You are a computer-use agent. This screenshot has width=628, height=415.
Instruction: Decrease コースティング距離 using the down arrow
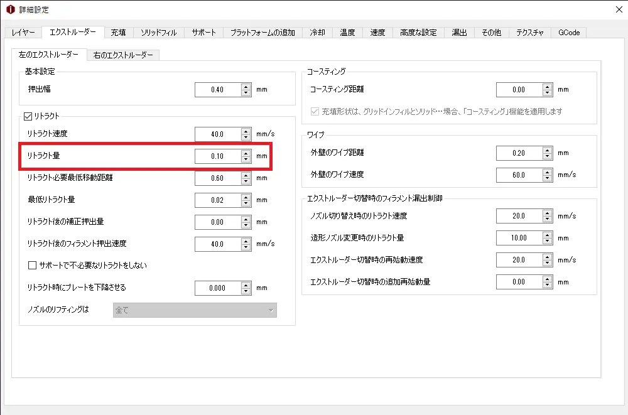(547, 93)
